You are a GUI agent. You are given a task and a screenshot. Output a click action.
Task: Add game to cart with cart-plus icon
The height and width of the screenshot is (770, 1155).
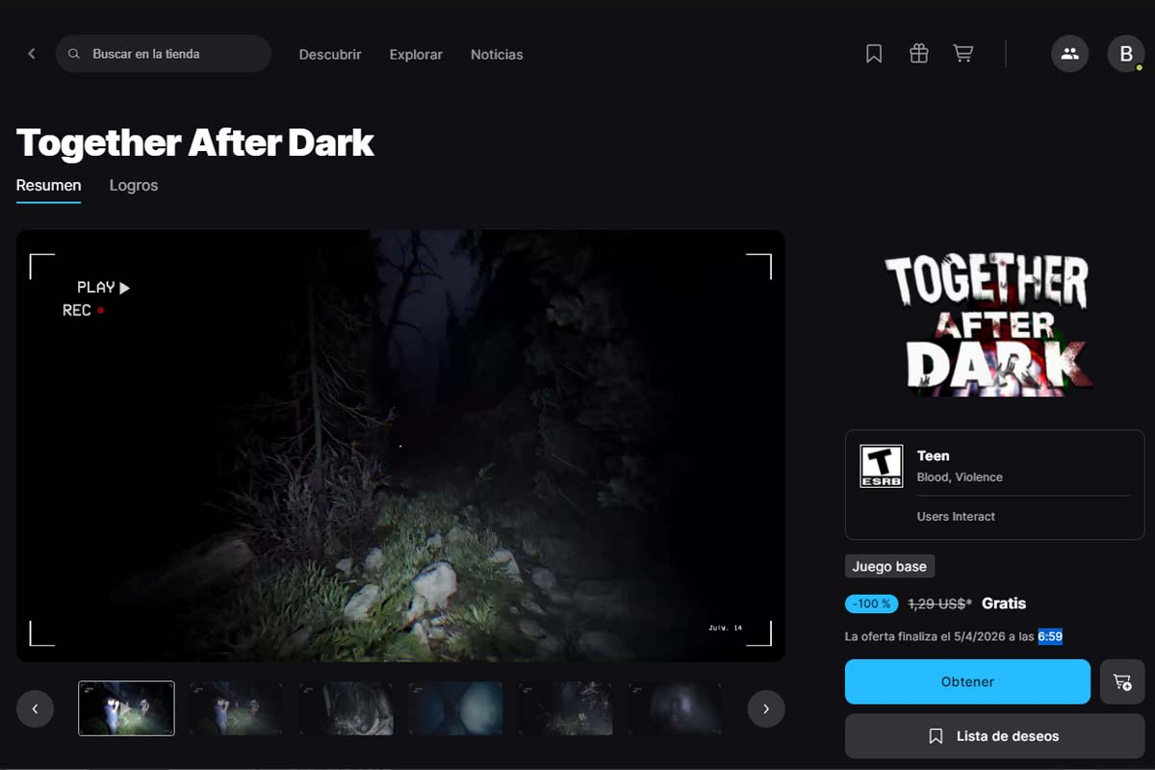click(1122, 681)
